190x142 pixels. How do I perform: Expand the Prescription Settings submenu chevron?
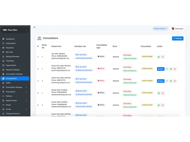pyautogui.click(x=26, y=87)
